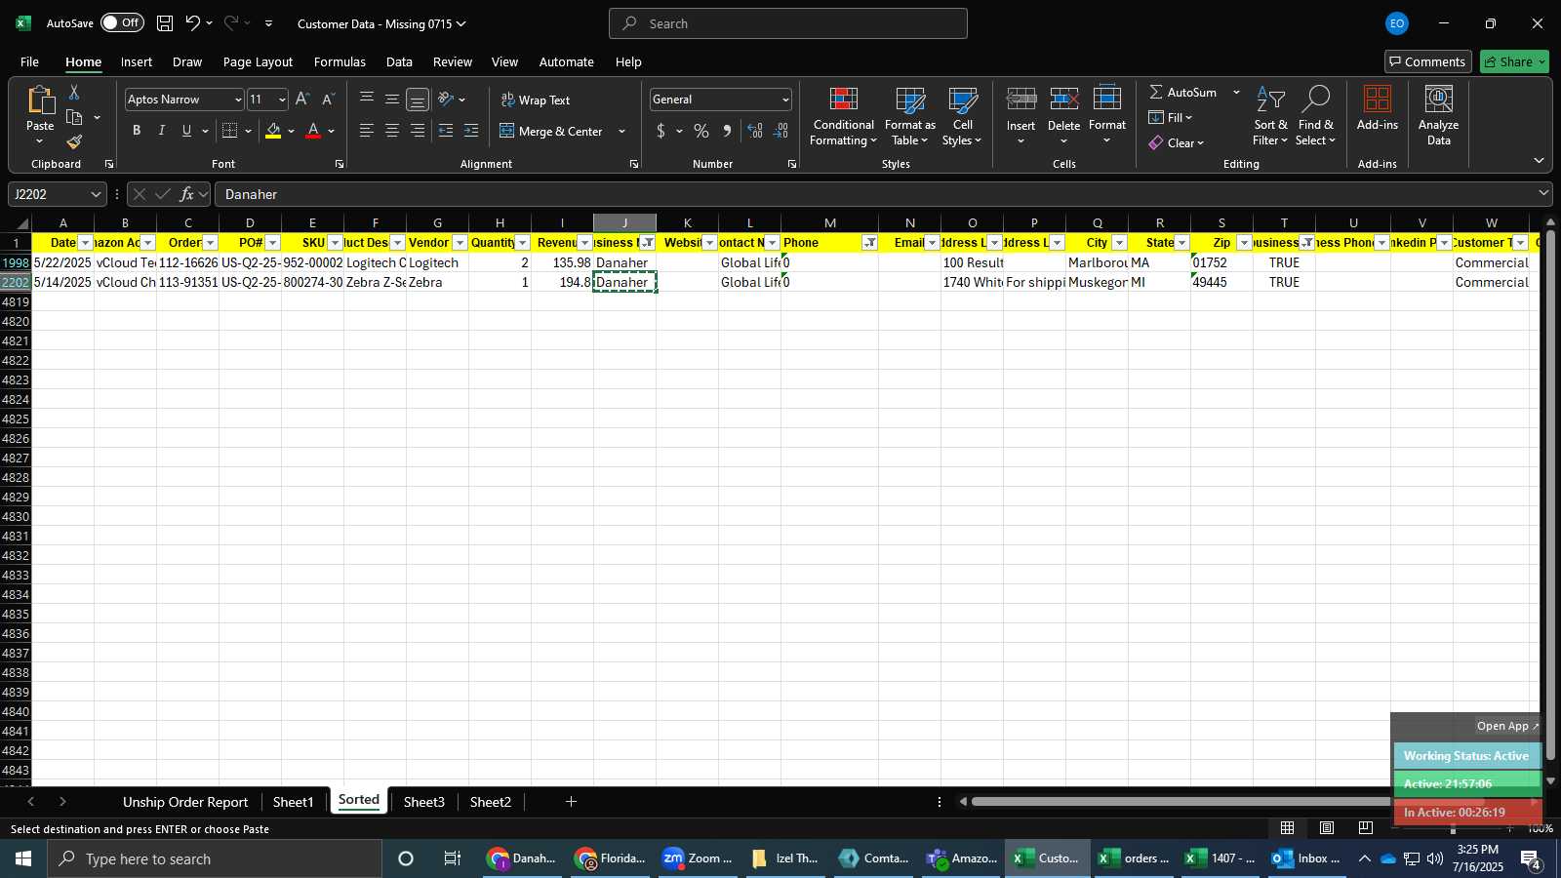The width and height of the screenshot is (1561, 878).
Task: Toggle Wrap Text
Action: (536, 100)
